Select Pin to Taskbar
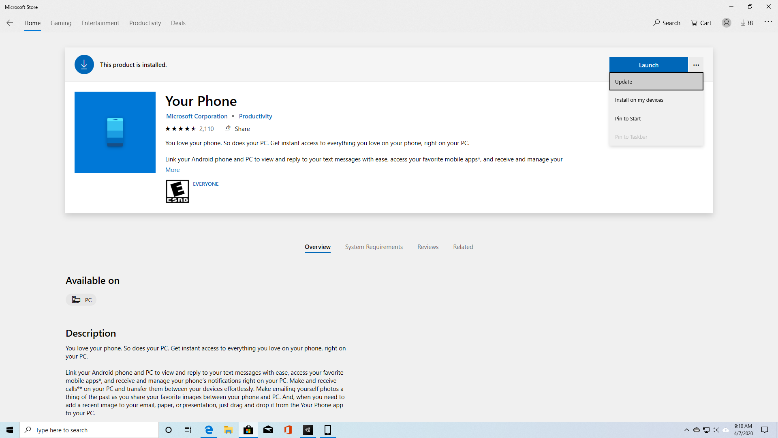The image size is (778, 438). click(x=656, y=137)
